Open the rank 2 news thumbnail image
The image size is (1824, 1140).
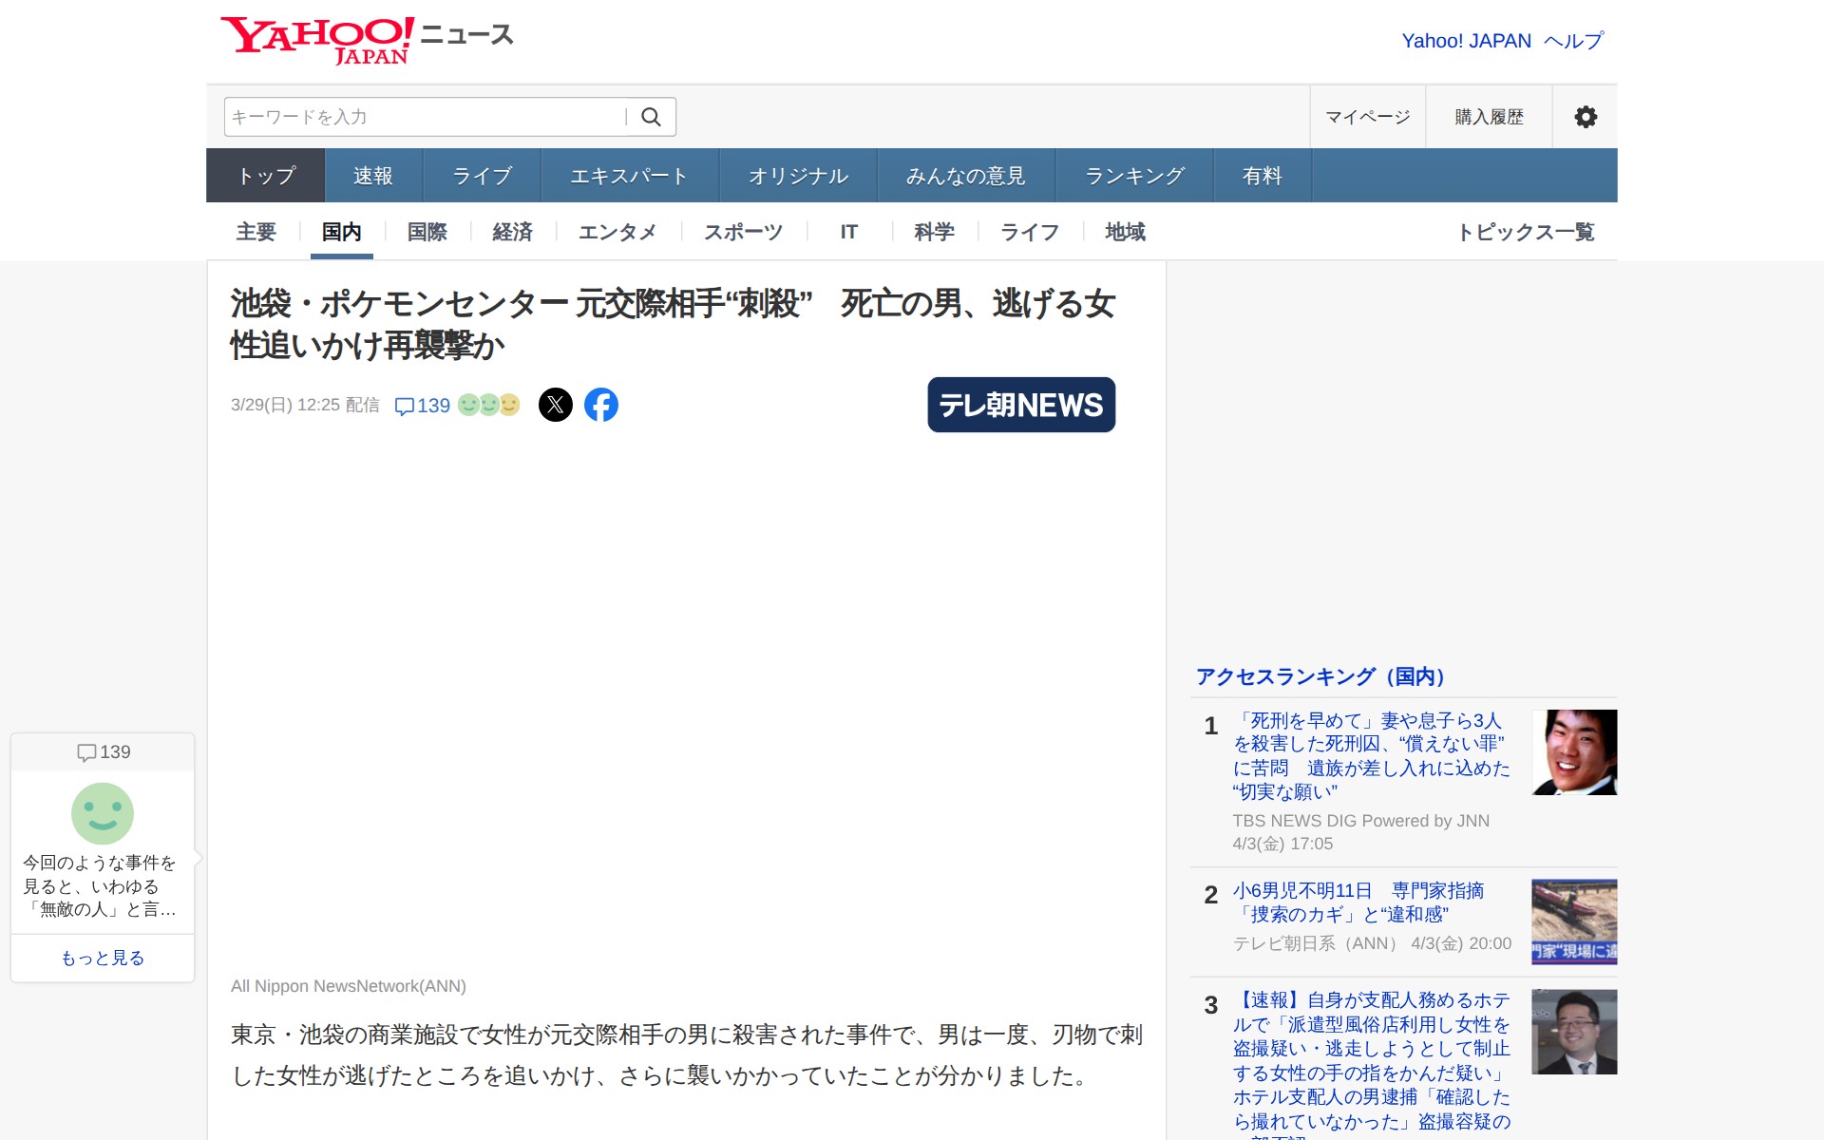pos(1573,921)
